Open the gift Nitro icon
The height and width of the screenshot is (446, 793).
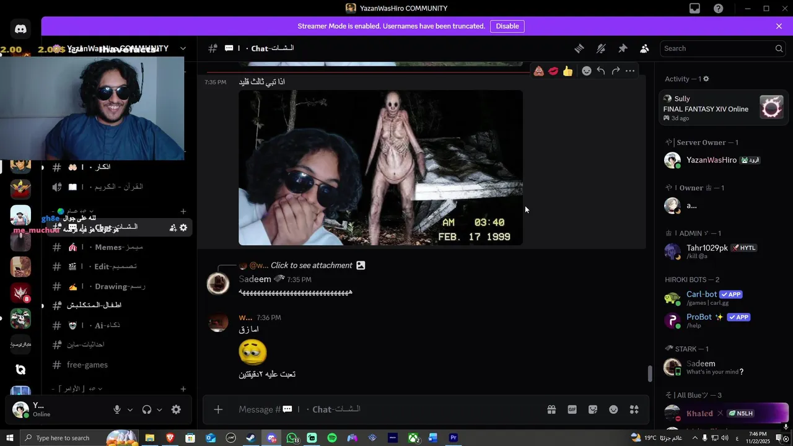[551, 409]
